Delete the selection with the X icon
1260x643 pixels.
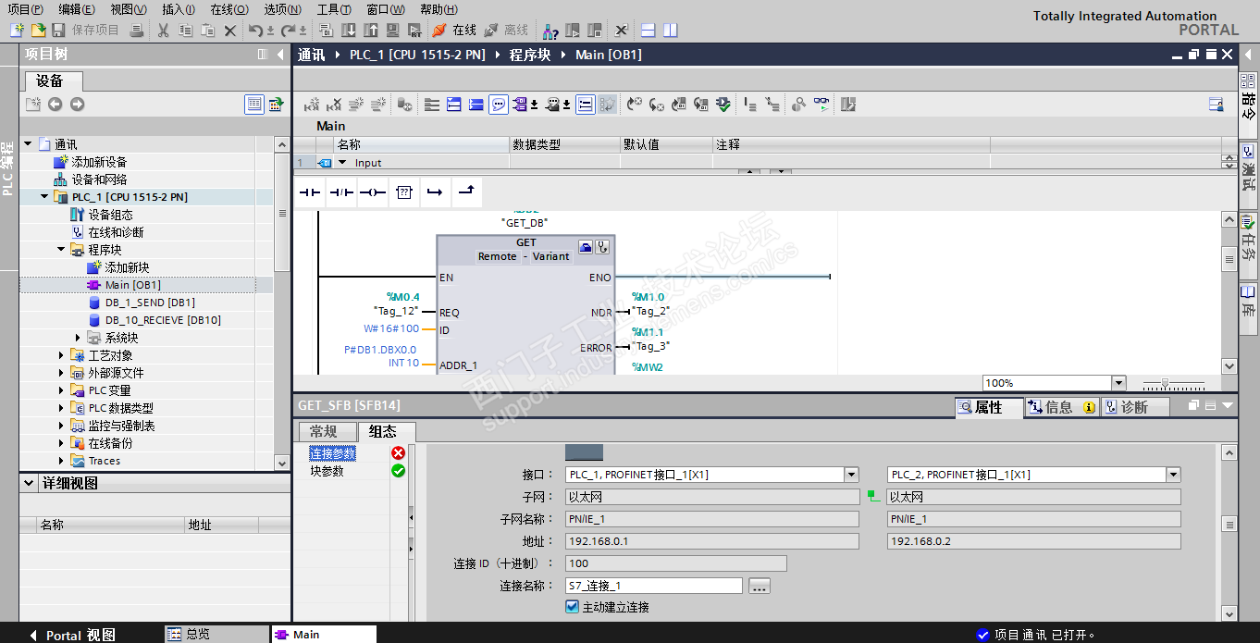pyautogui.click(x=230, y=31)
